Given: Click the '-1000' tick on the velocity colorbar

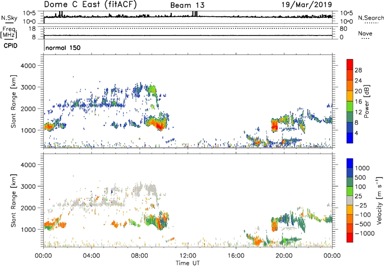Looking at the screenshot, I should [365, 233].
